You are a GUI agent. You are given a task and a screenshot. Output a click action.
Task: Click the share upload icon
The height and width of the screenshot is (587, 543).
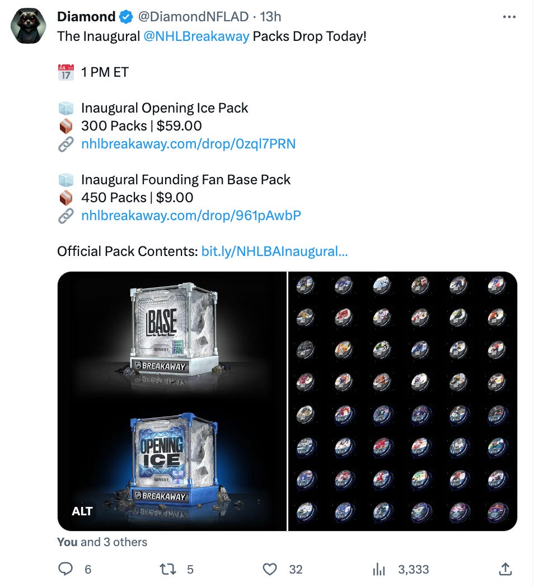point(505,569)
